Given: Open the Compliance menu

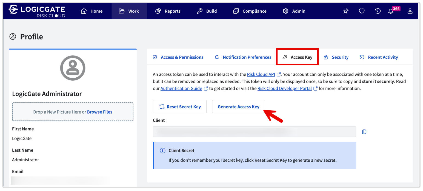Looking at the screenshot, I should 250,11.
